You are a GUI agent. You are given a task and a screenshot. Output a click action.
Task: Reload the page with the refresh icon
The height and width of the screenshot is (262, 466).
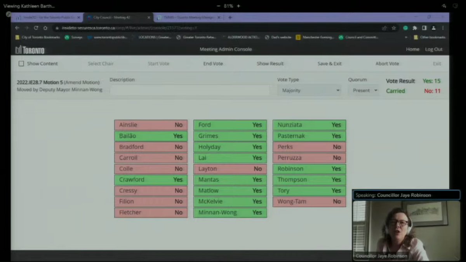[x=36, y=28]
